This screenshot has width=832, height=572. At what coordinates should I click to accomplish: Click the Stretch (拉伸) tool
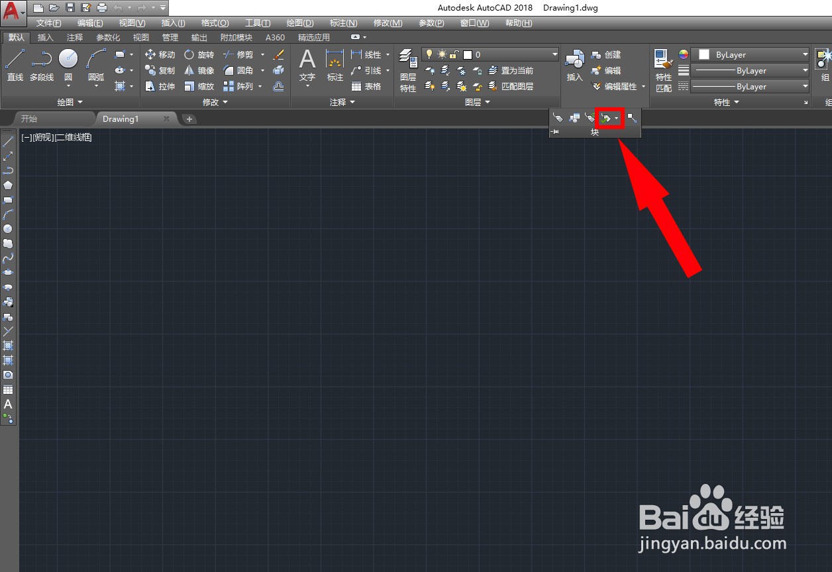point(160,87)
